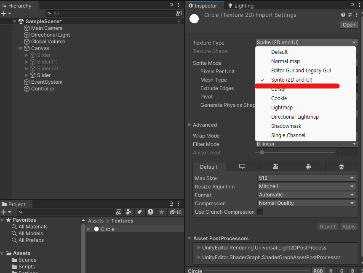
Task: Lock the Hierarchy panel
Action: tap(171, 5)
